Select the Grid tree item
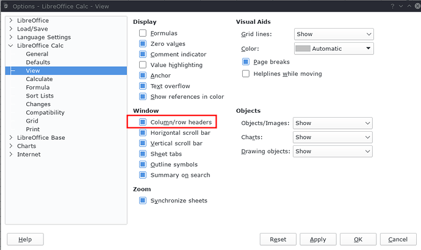Image resolution: width=421 pixels, height=250 pixels. tap(32, 121)
